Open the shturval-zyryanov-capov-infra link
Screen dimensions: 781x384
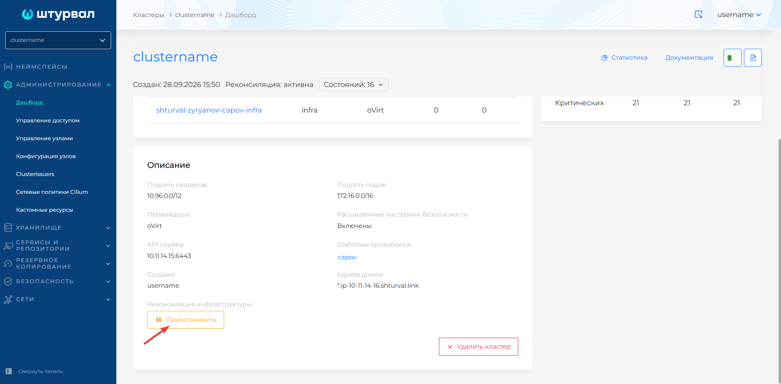click(x=209, y=110)
